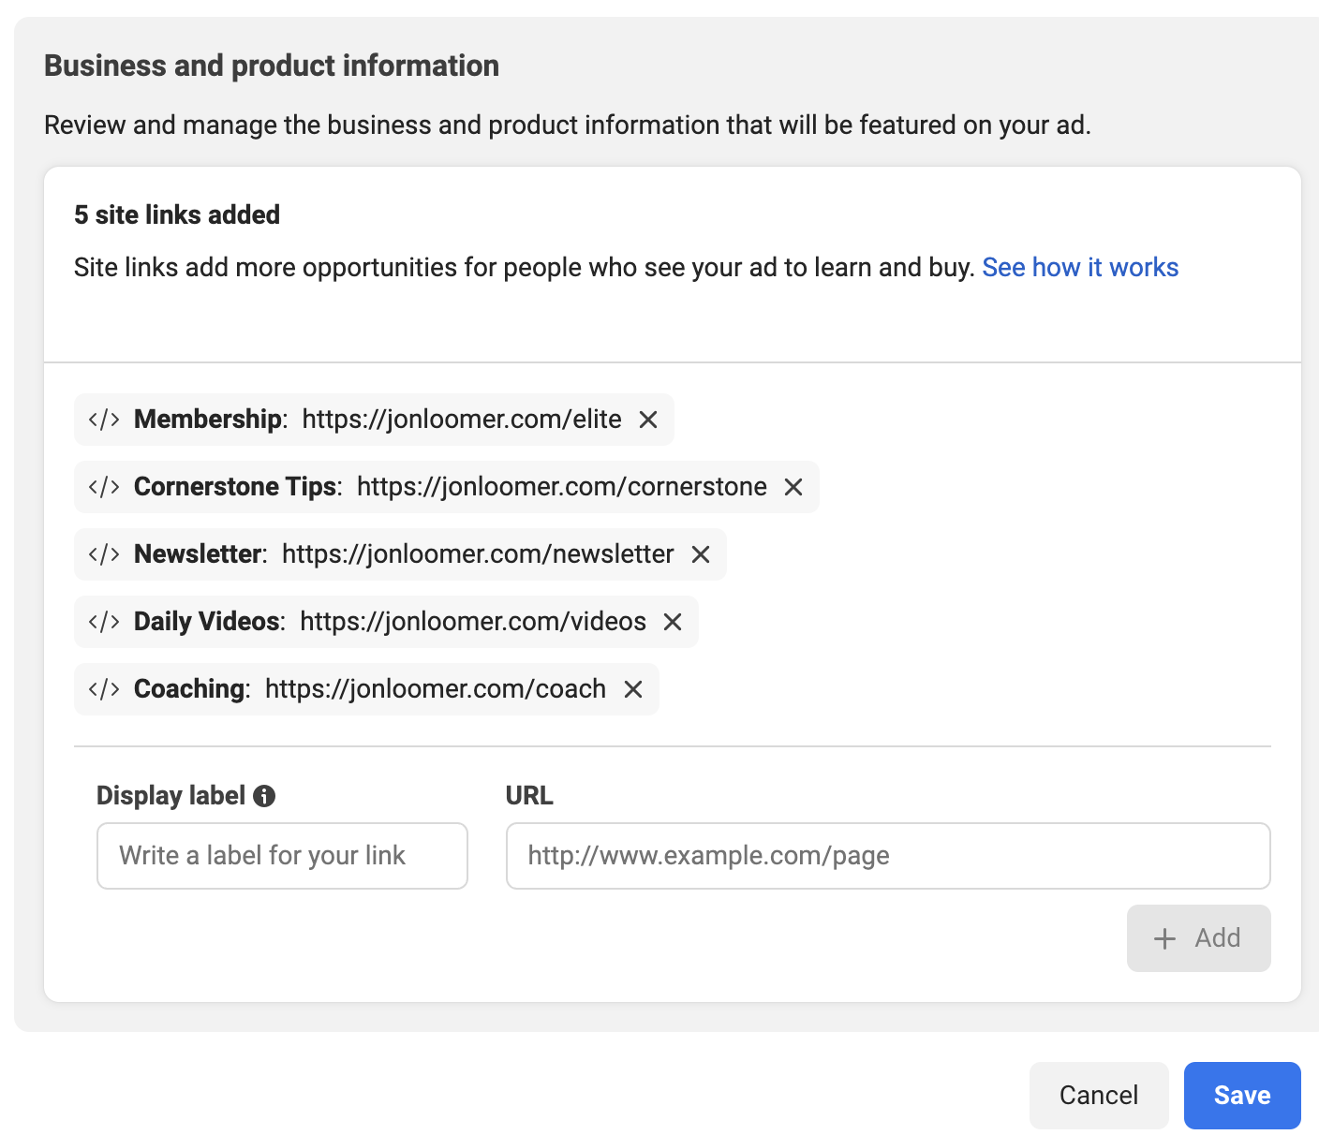Save the site links
Image resolution: width=1319 pixels, height=1135 pixels.
coord(1242,1096)
